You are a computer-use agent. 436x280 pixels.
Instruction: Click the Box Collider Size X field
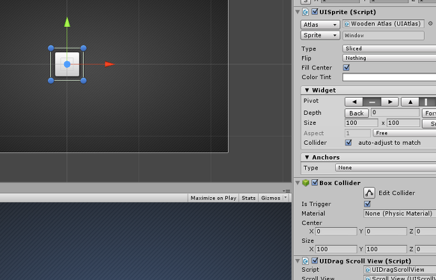[x=336, y=249]
